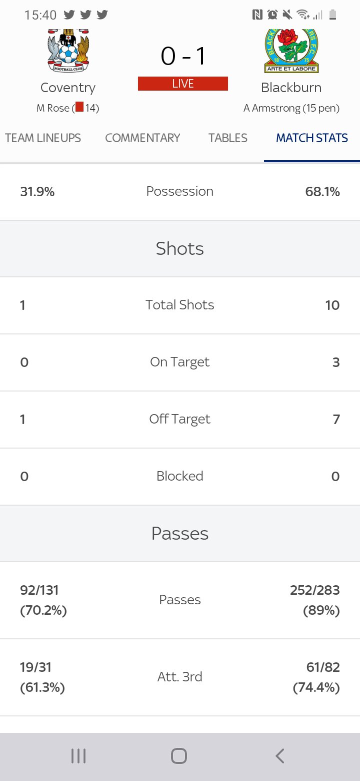Tap the battery icon in status bar

coord(333,15)
